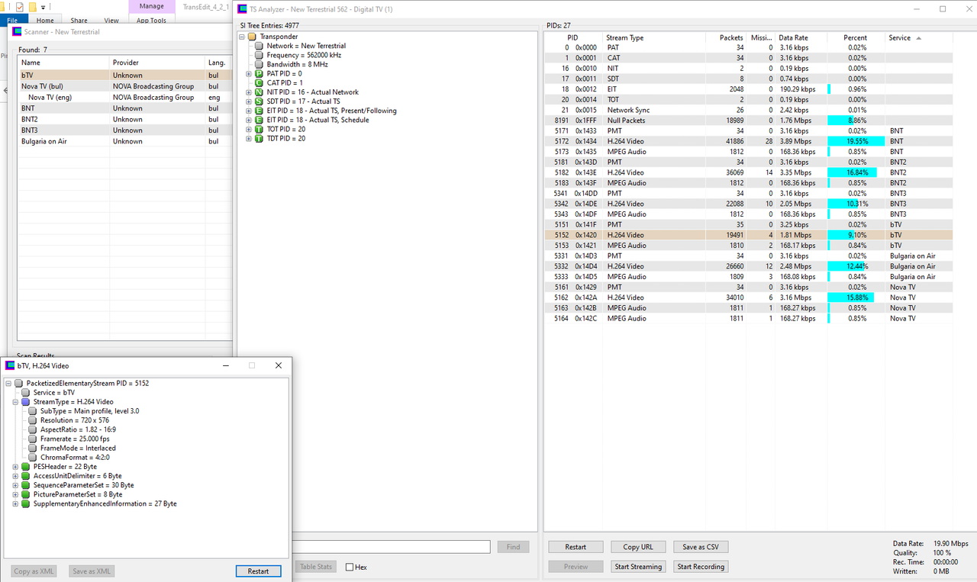Click the green N icon beside NIT PID = 16
Image resolution: width=977 pixels, height=582 pixels.
point(259,92)
